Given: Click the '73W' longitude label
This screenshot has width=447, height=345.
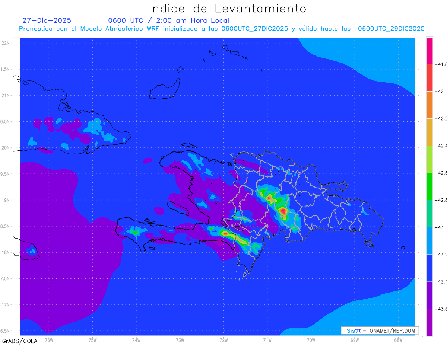Looking at the screenshot, I should (x=180, y=340).
